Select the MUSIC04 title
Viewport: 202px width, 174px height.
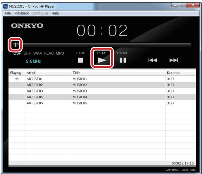click(80, 97)
